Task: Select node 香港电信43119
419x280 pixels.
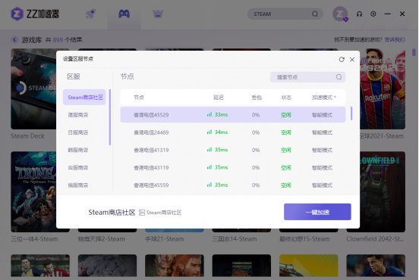Action: 233,167
